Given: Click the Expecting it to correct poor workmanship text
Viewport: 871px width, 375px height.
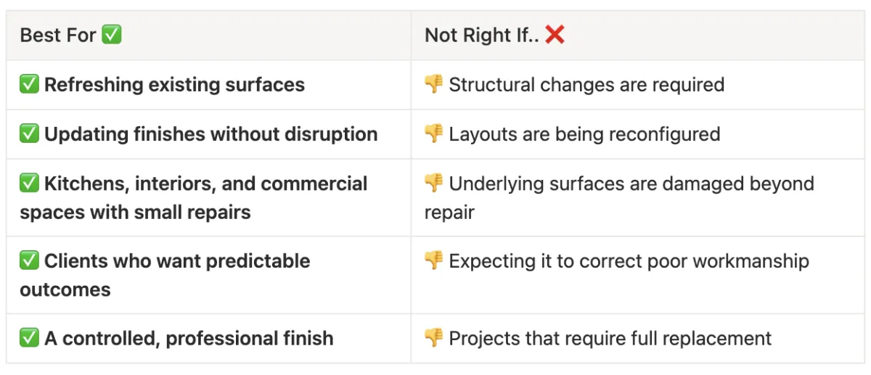Looking at the screenshot, I should point(629,261).
